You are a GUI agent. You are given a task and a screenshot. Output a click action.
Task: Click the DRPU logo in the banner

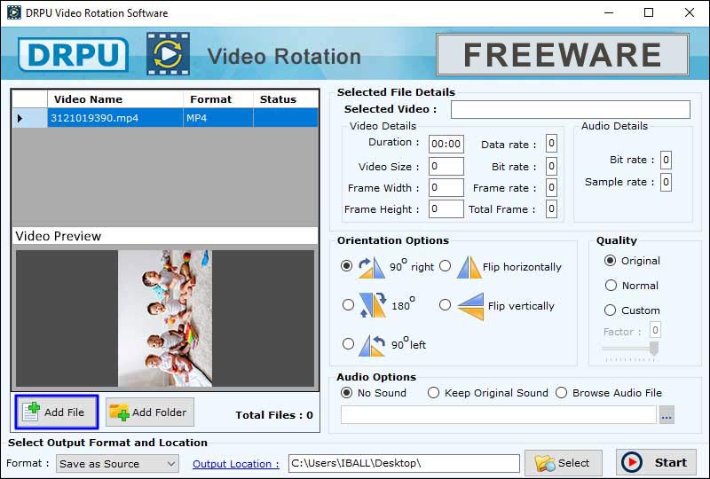(74, 55)
